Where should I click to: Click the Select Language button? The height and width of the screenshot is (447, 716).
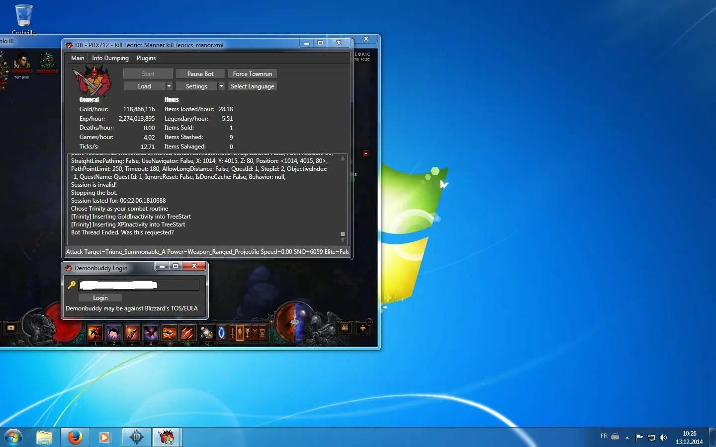tap(253, 86)
